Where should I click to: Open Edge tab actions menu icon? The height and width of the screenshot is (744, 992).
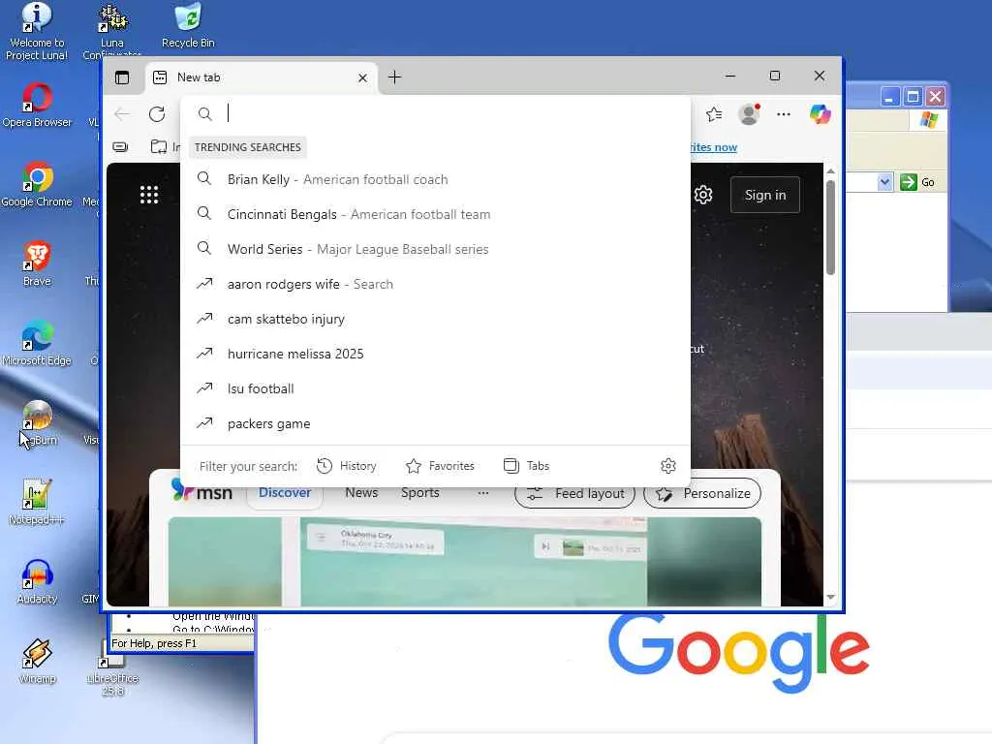coord(121,77)
